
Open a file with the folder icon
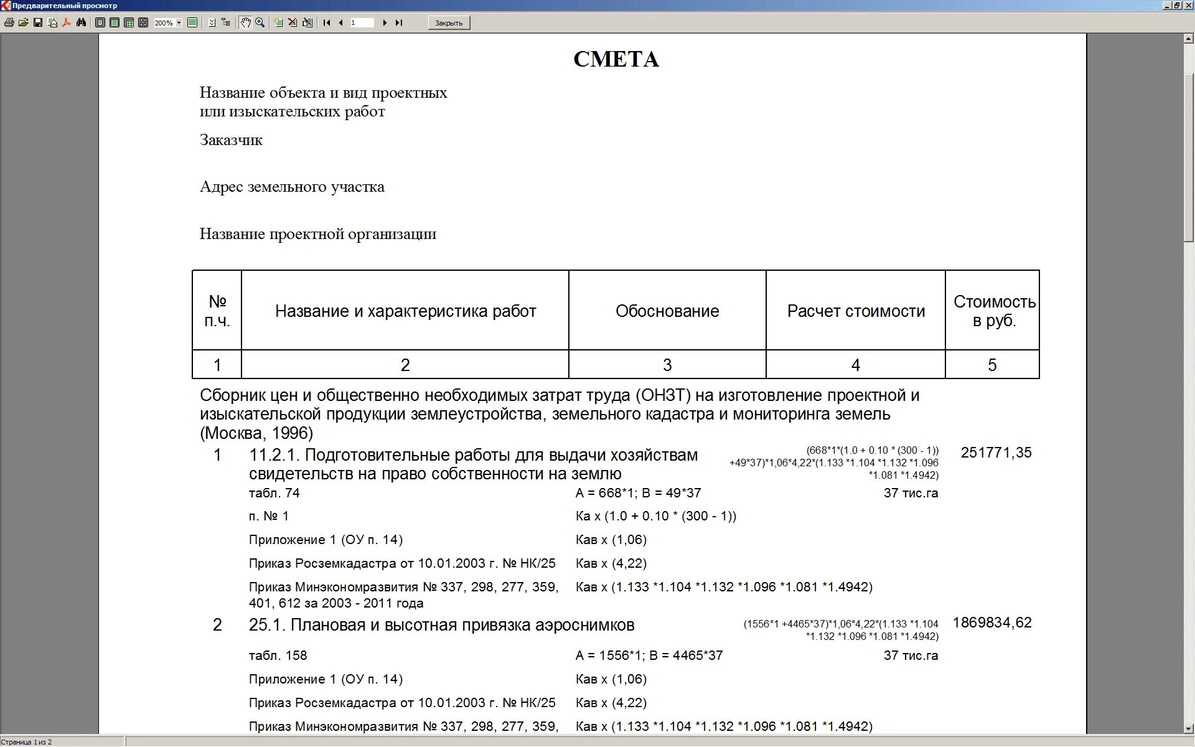(23, 22)
